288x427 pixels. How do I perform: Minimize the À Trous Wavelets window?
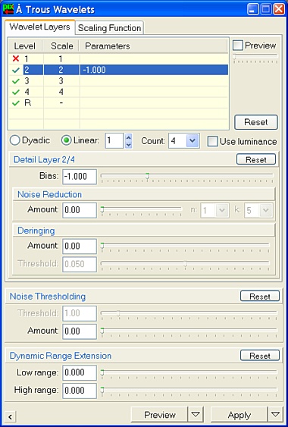pos(253,9)
